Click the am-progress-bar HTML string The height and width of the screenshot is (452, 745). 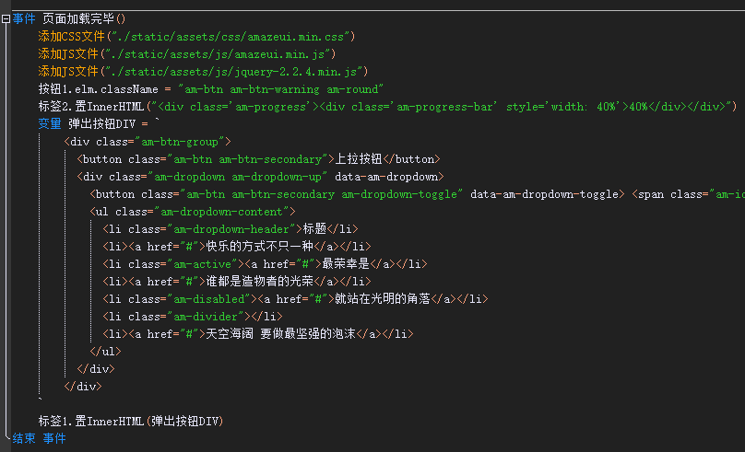pos(446,107)
